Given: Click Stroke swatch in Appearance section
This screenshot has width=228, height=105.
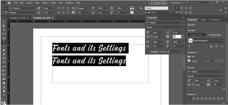Looking at the screenshot, I should coord(189,61).
